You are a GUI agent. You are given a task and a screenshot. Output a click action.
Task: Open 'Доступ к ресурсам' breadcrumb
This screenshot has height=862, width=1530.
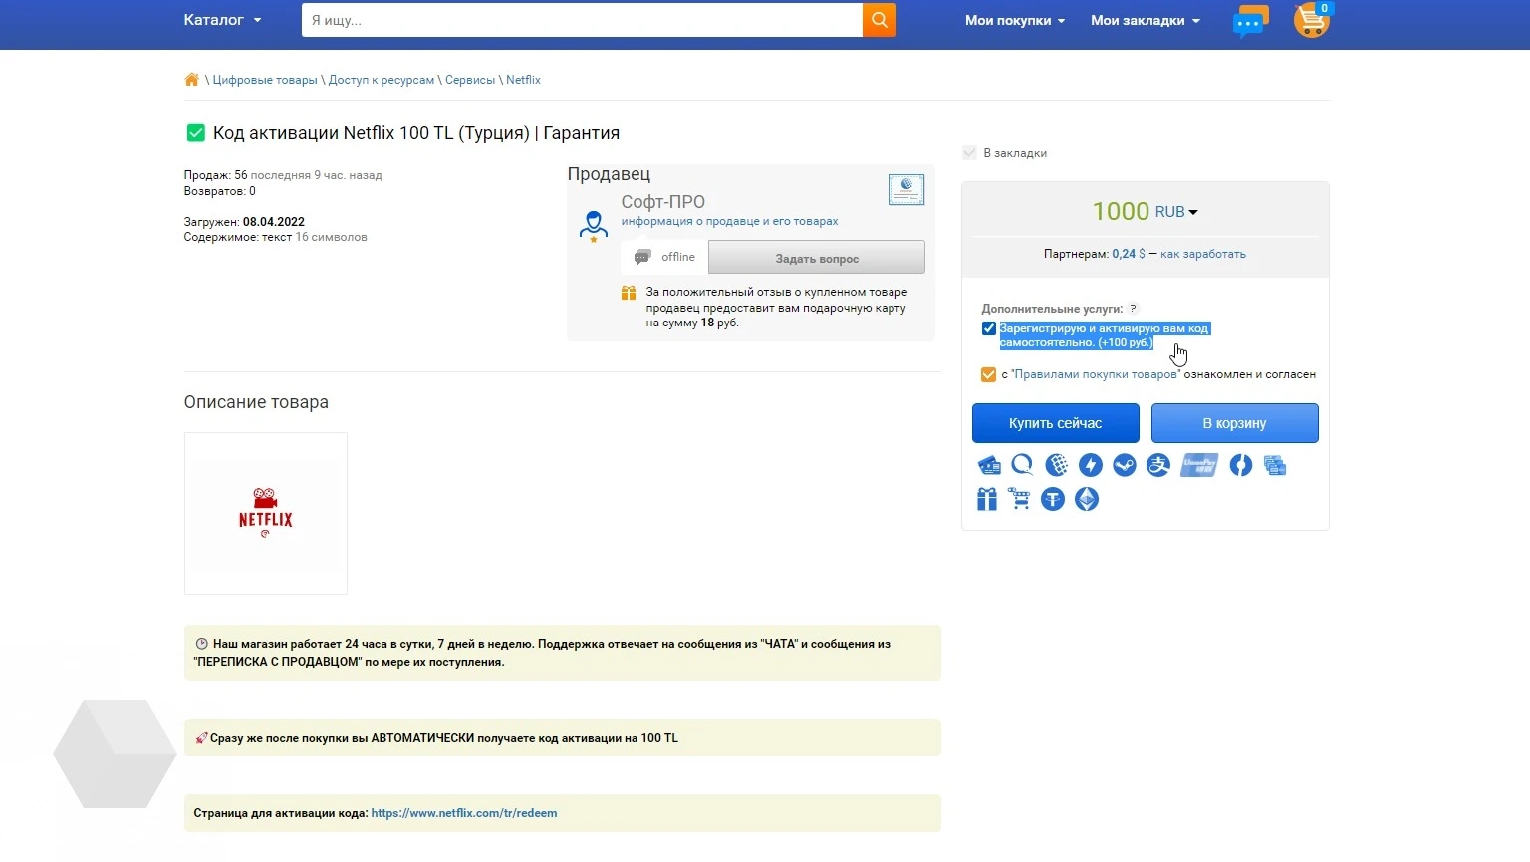coord(382,80)
